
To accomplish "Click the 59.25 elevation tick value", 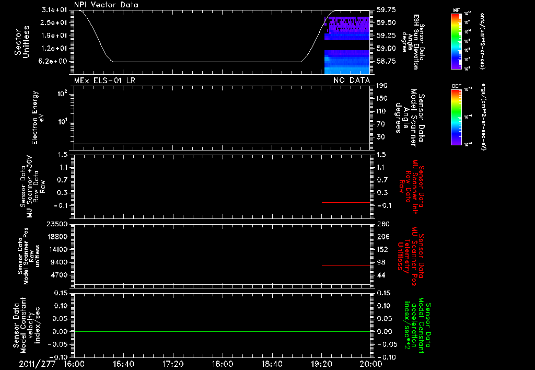I will pyautogui.click(x=387, y=36).
